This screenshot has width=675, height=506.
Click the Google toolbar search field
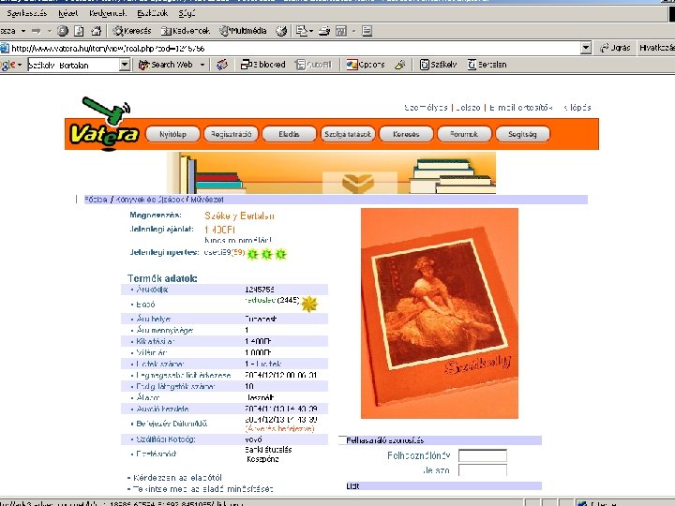(73, 65)
